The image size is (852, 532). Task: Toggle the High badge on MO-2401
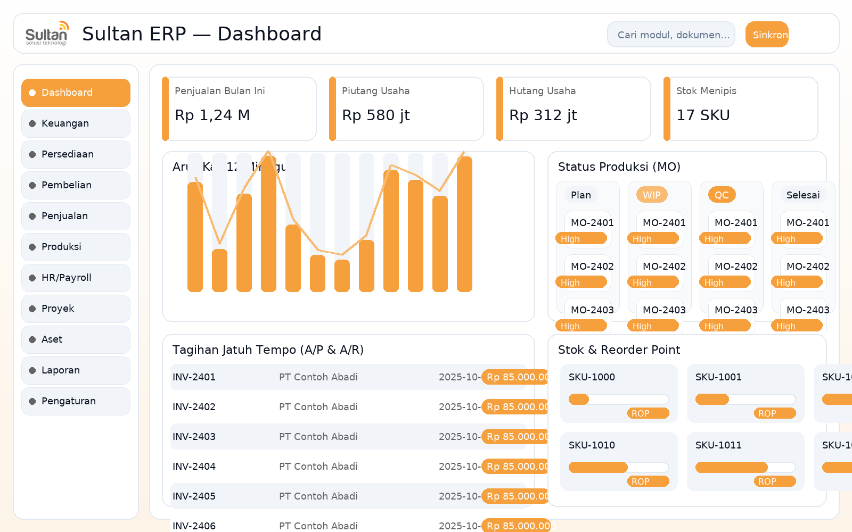pos(582,238)
